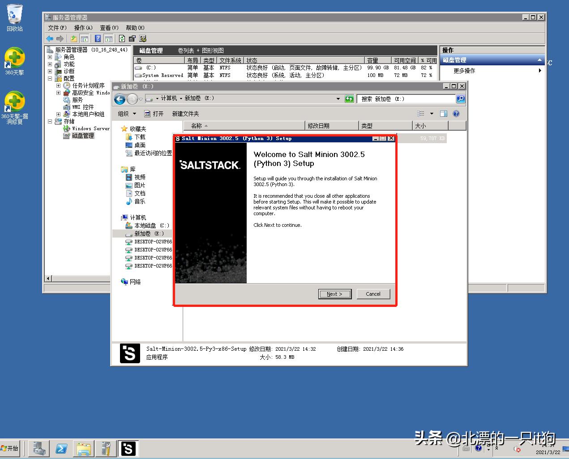Image resolution: width=569 pixels, height=459 pixels.
Task: Click 更多操作 in the 操作 panel
Action: pos(465,71)
